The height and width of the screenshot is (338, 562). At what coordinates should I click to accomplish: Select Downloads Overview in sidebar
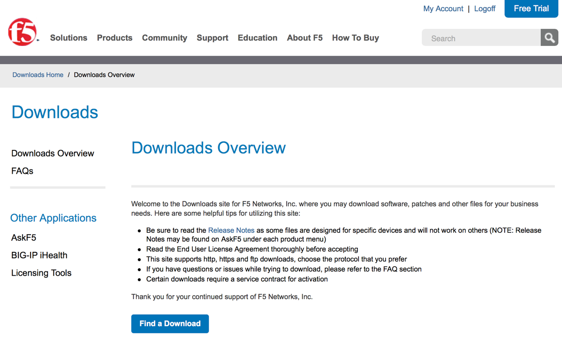pos(53,153)
